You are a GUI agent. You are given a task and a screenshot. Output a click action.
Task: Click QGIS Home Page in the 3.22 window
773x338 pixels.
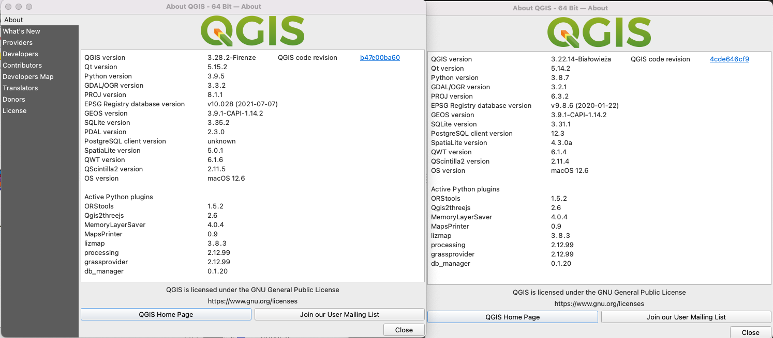click(512, 317)
